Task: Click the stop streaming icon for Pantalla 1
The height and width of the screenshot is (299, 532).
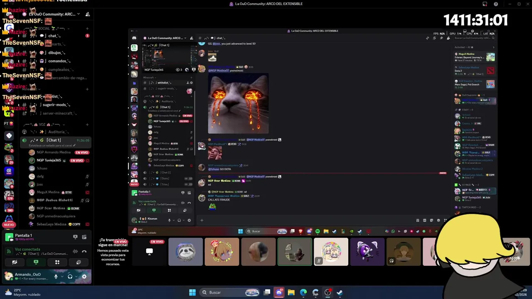Action: (75, 237)
